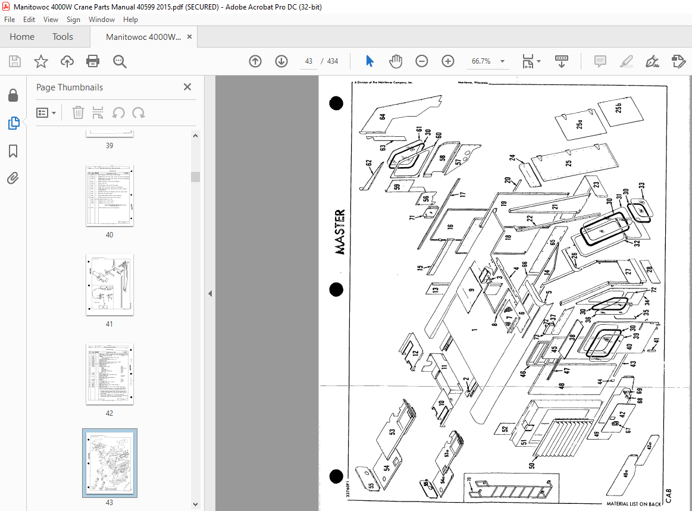The width and height of the screenshot is (692, 511).
Task: Delete selected page trash icon
Action: pos(78,112)
